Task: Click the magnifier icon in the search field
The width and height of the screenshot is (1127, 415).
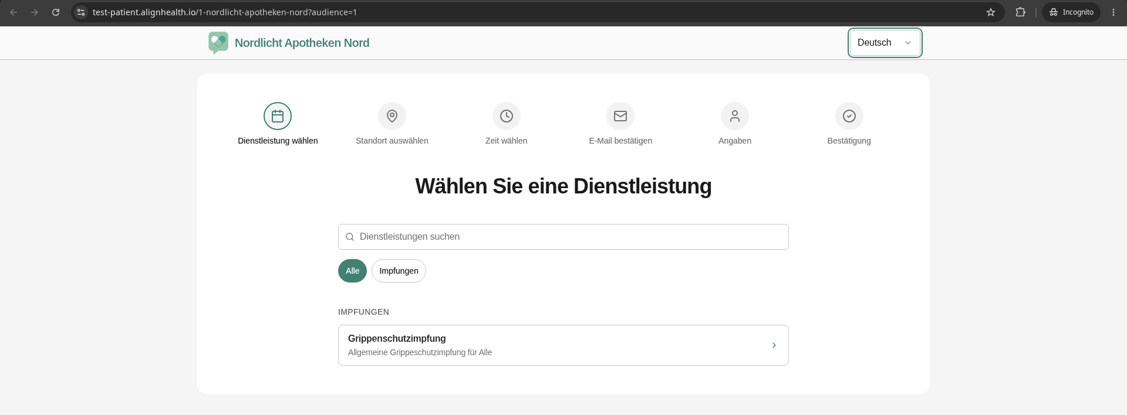Action: [350, 237]
